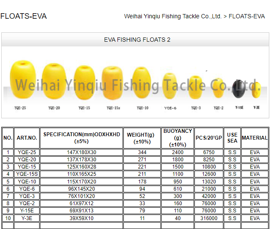271x229 pixels.
Task: Click PCS value 42000
Action: 209,196
